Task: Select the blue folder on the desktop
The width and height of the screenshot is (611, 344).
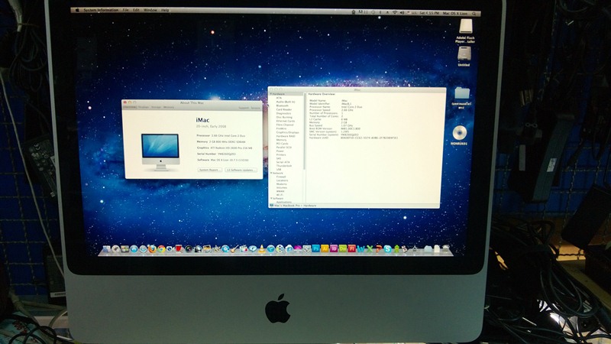Action: click(x=462, y=92)
